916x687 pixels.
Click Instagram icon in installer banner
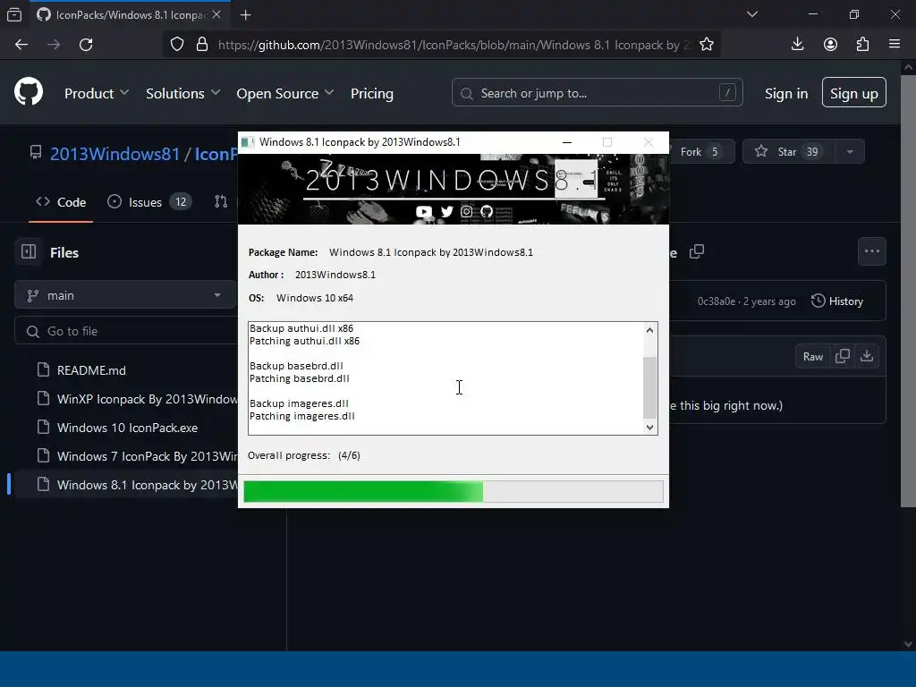[466, 211]
